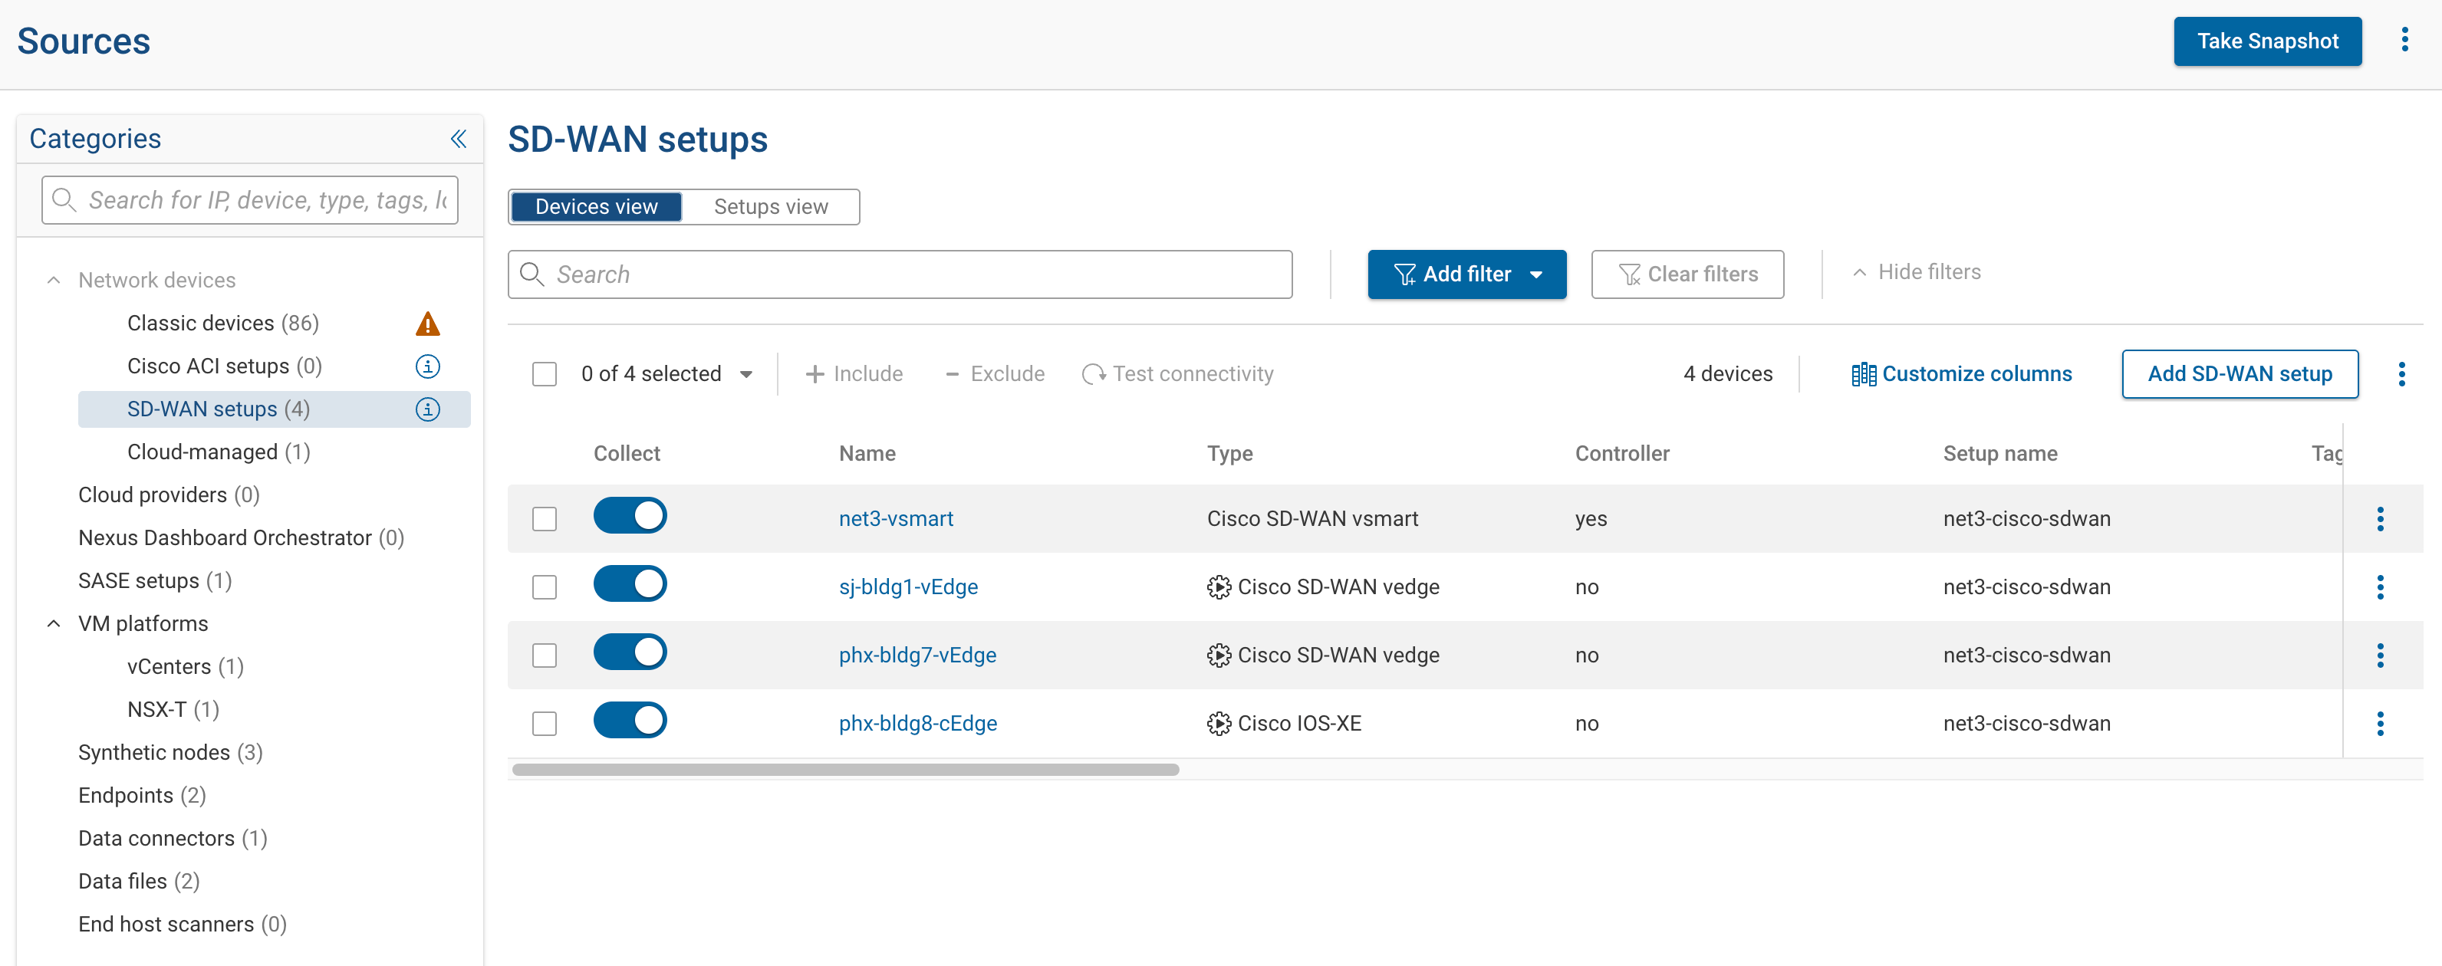Sort by the Controller column header
2442x966 pixels.
[x=1622, y=454]
